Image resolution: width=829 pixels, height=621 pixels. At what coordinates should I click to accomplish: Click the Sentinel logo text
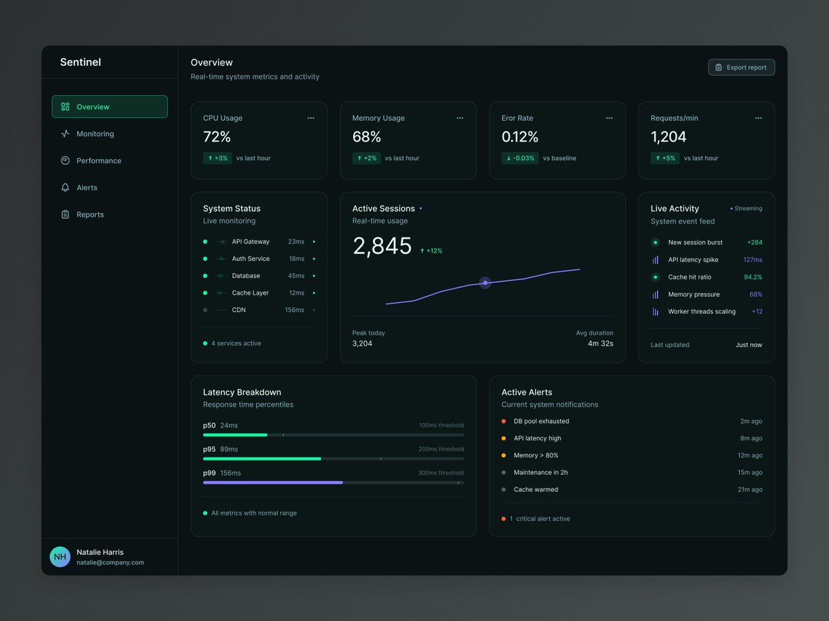[80, 62]
